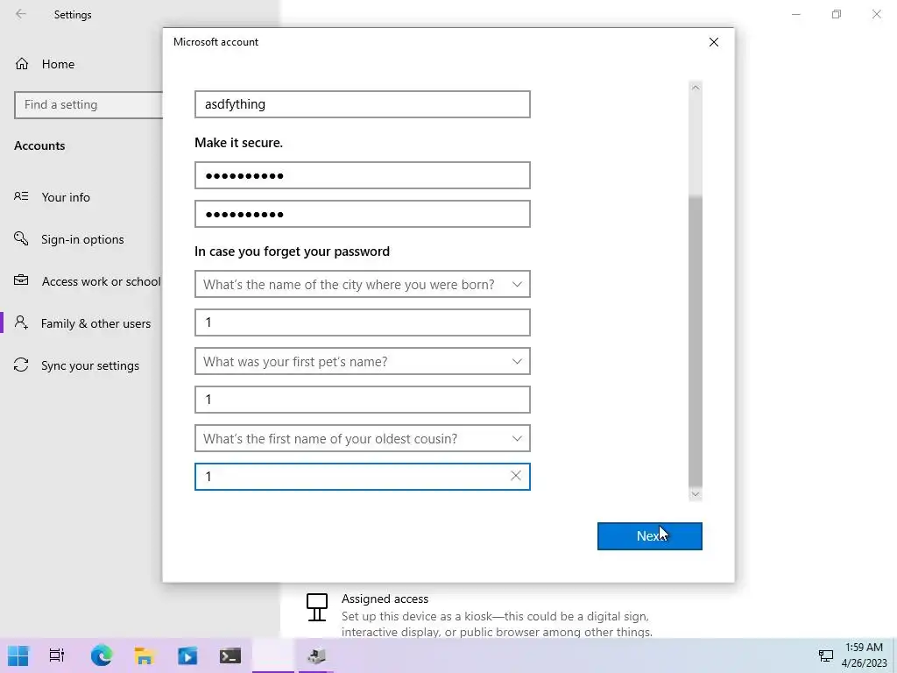Click the Family & other users person-plus icon
This screenshot has width=897, height=673.
[x=21, y=322]
